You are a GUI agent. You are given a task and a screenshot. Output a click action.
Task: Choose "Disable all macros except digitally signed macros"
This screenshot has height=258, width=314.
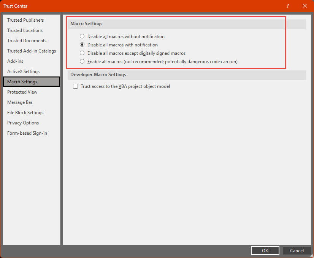(82, 53)
